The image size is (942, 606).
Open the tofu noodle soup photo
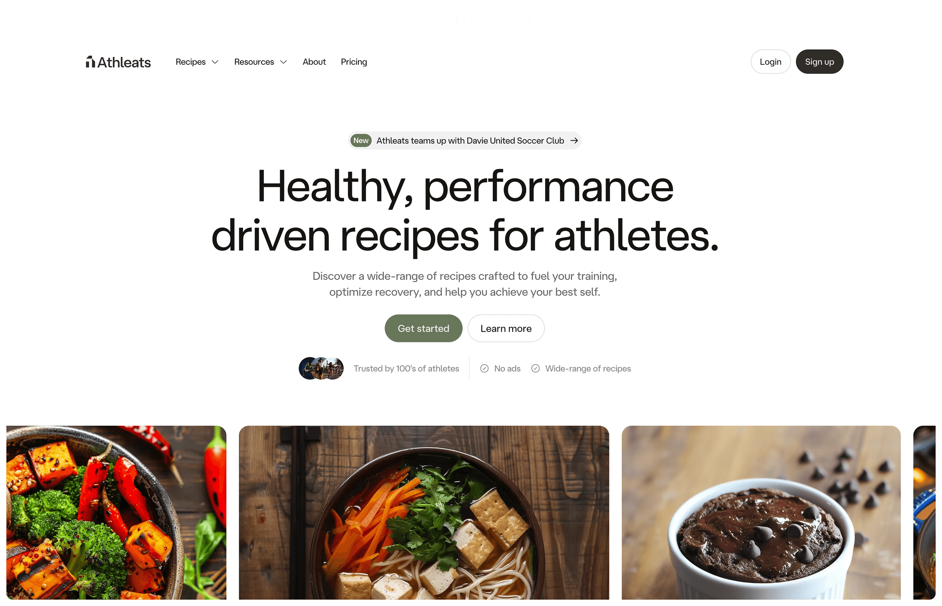click(424, 512)
